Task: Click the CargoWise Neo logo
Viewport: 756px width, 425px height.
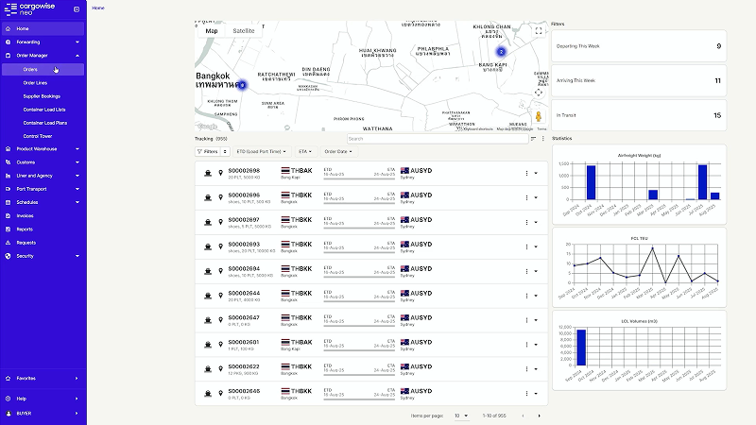Action: 29,8
